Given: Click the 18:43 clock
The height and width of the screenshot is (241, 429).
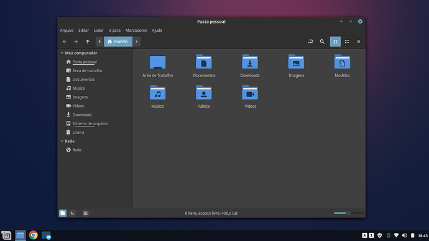Looking at the screenshot, I should [423, 235].
